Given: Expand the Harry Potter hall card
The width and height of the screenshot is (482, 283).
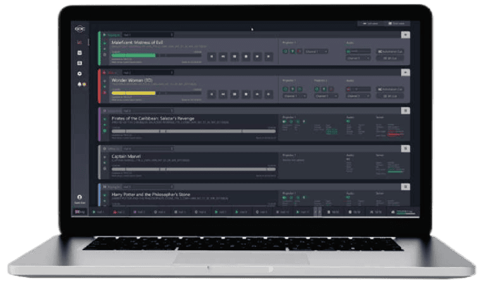Looking at the screenshot, I should [405, 186].
